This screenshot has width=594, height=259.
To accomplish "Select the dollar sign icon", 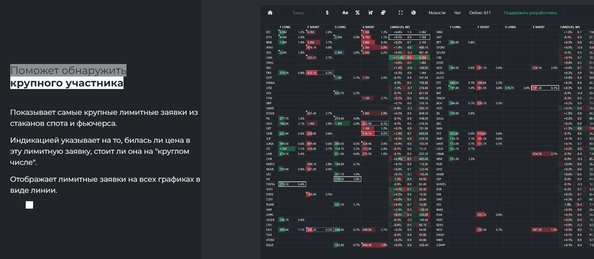I will [327, 13].
